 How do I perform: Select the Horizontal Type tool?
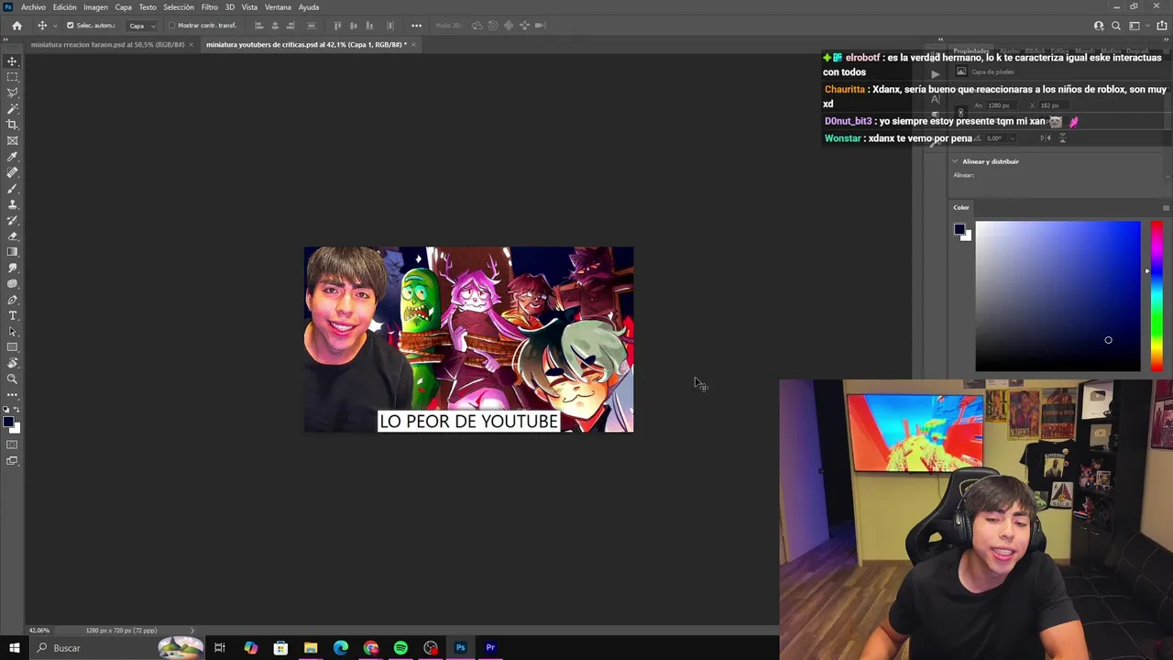(12, 315)
